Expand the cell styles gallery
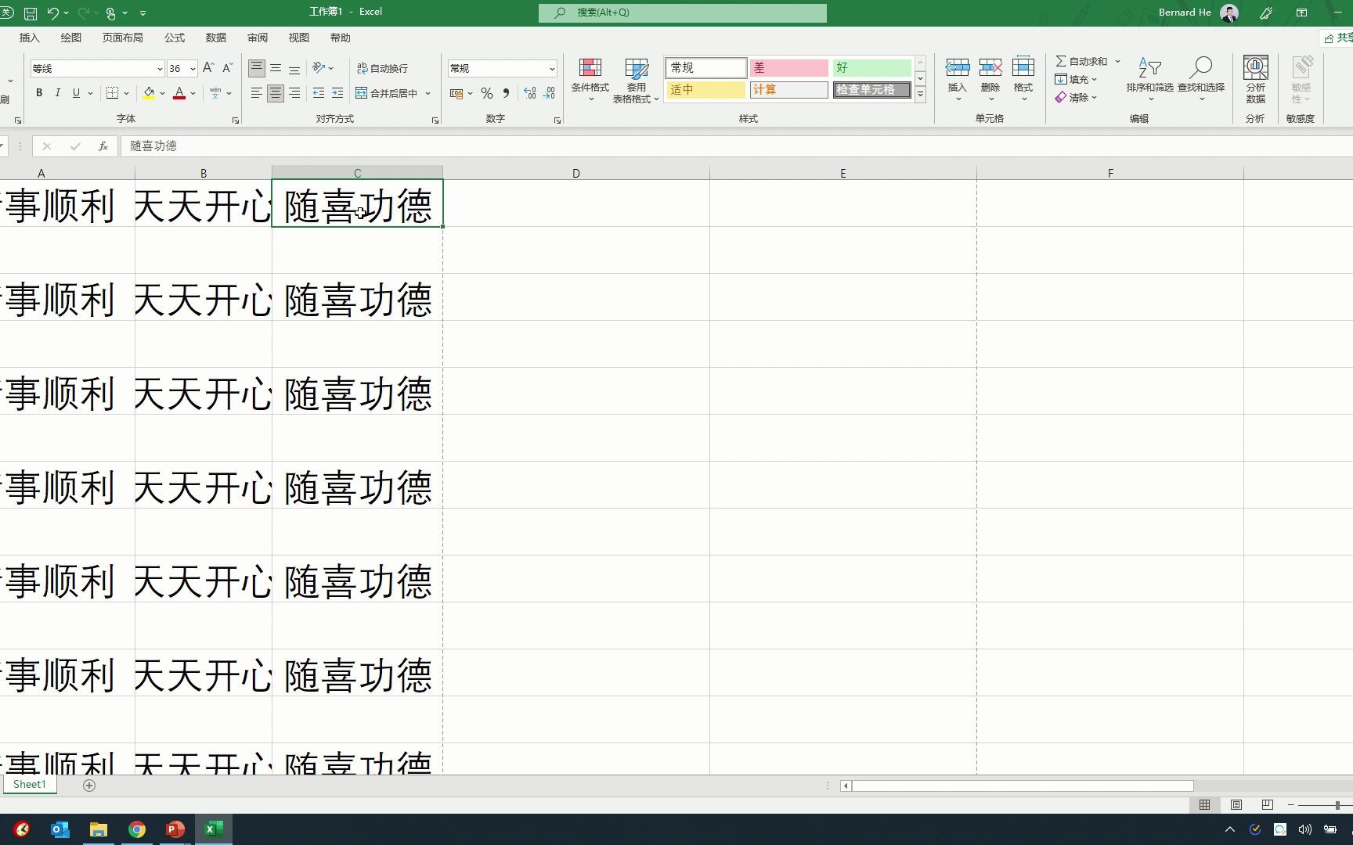1353x845 pixels. [921, 94]
